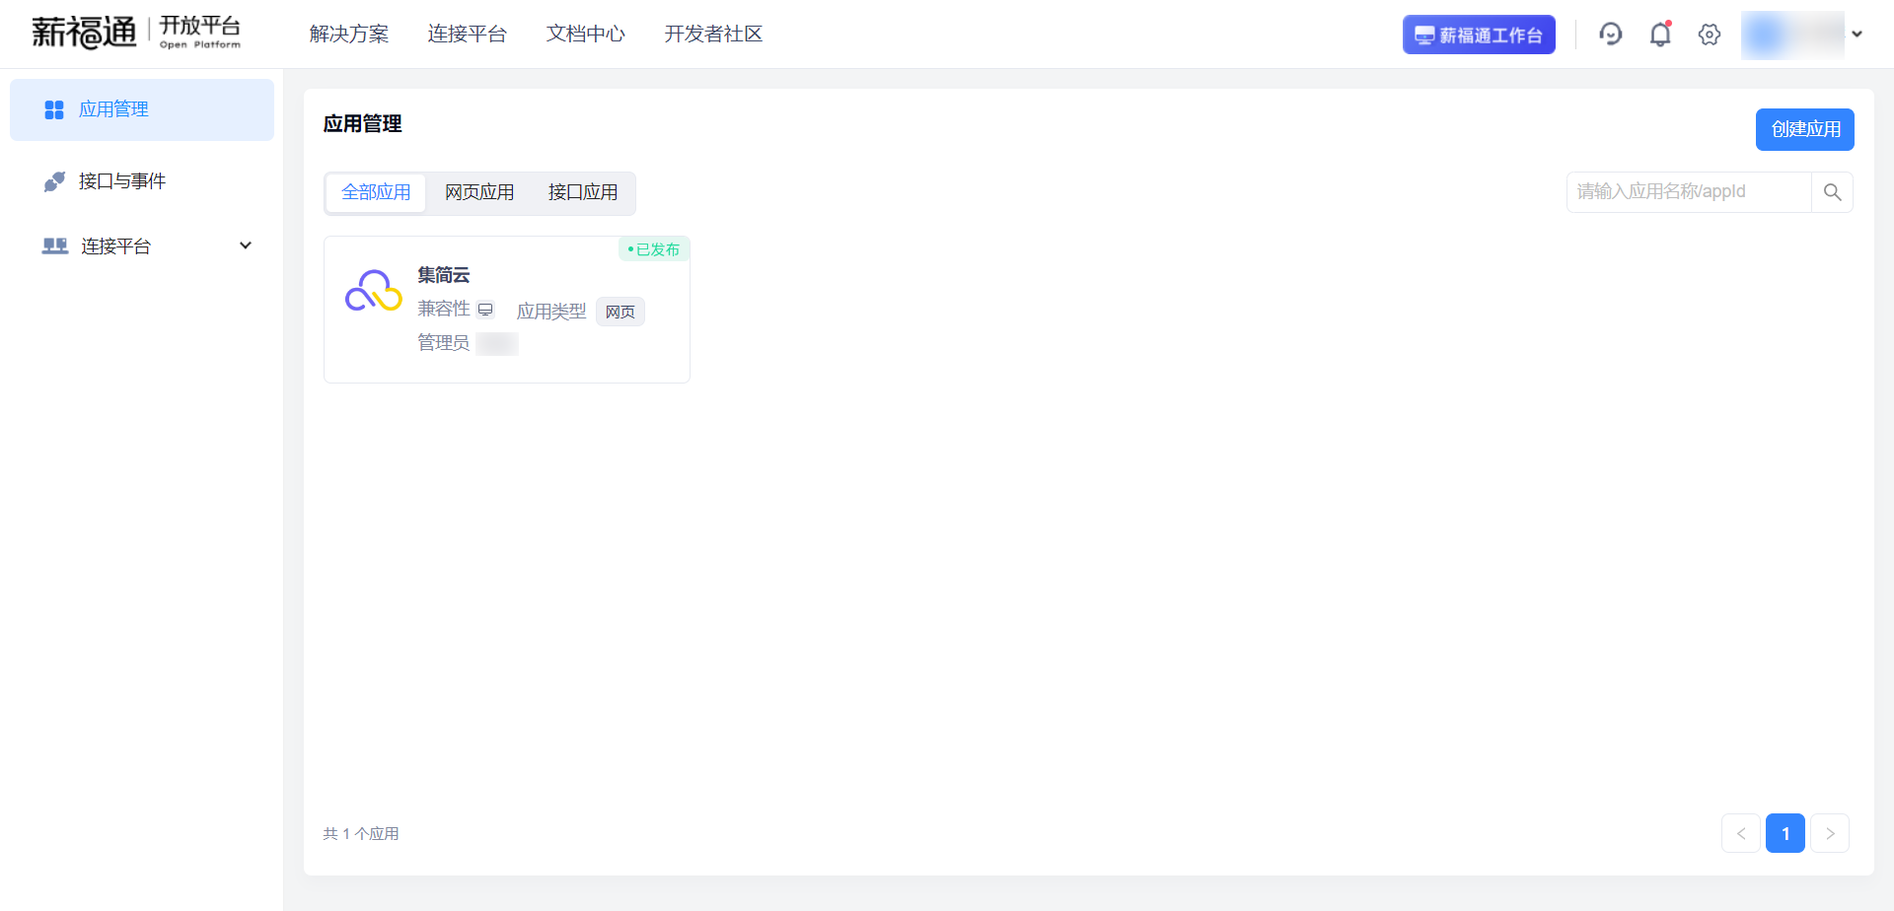Switch to the 全部应用 tab
The height and width of the screenshot is (911, 1894).
376,192
